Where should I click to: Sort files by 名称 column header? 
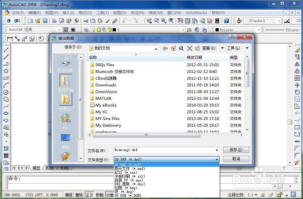click(x=136, y=58)
